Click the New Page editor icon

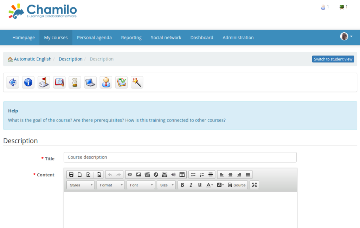[80, 175]
